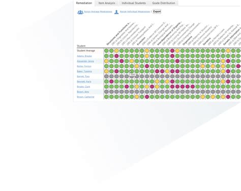241x191 pixels.
Task: Click the only yellow dot in Adams, Brooke row
Action: coord(147,56)
